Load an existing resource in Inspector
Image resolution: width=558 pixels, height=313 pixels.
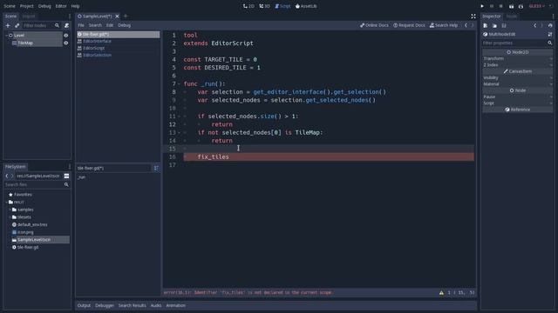[x=494, y=25]
